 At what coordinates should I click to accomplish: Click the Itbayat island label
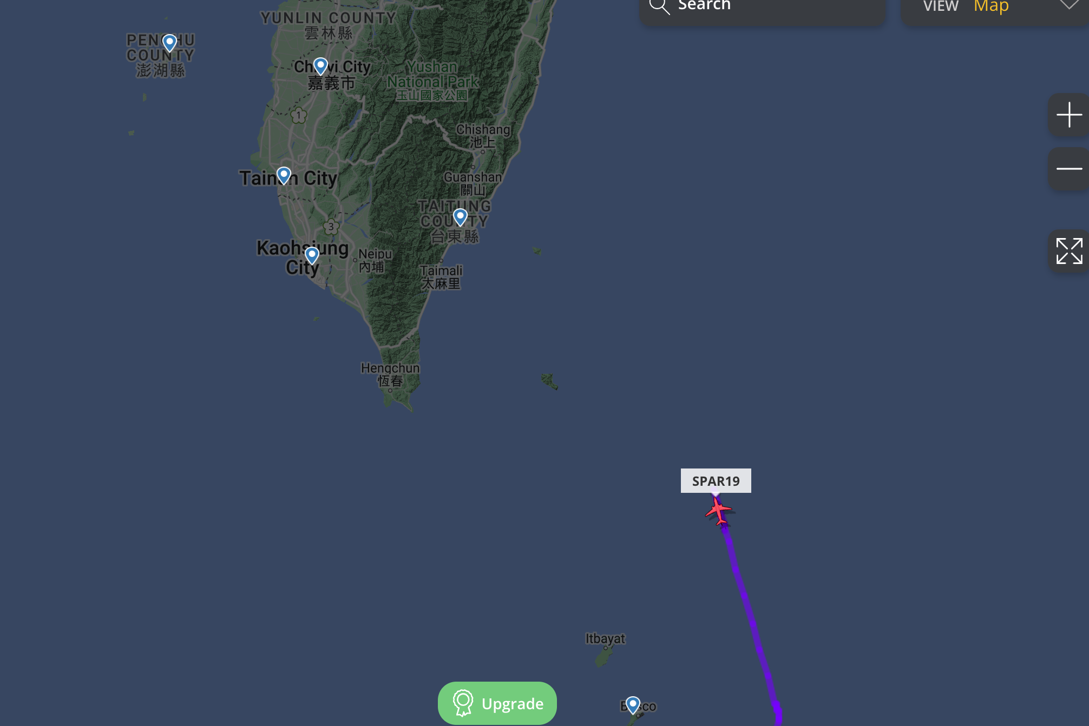pos(605,638)
